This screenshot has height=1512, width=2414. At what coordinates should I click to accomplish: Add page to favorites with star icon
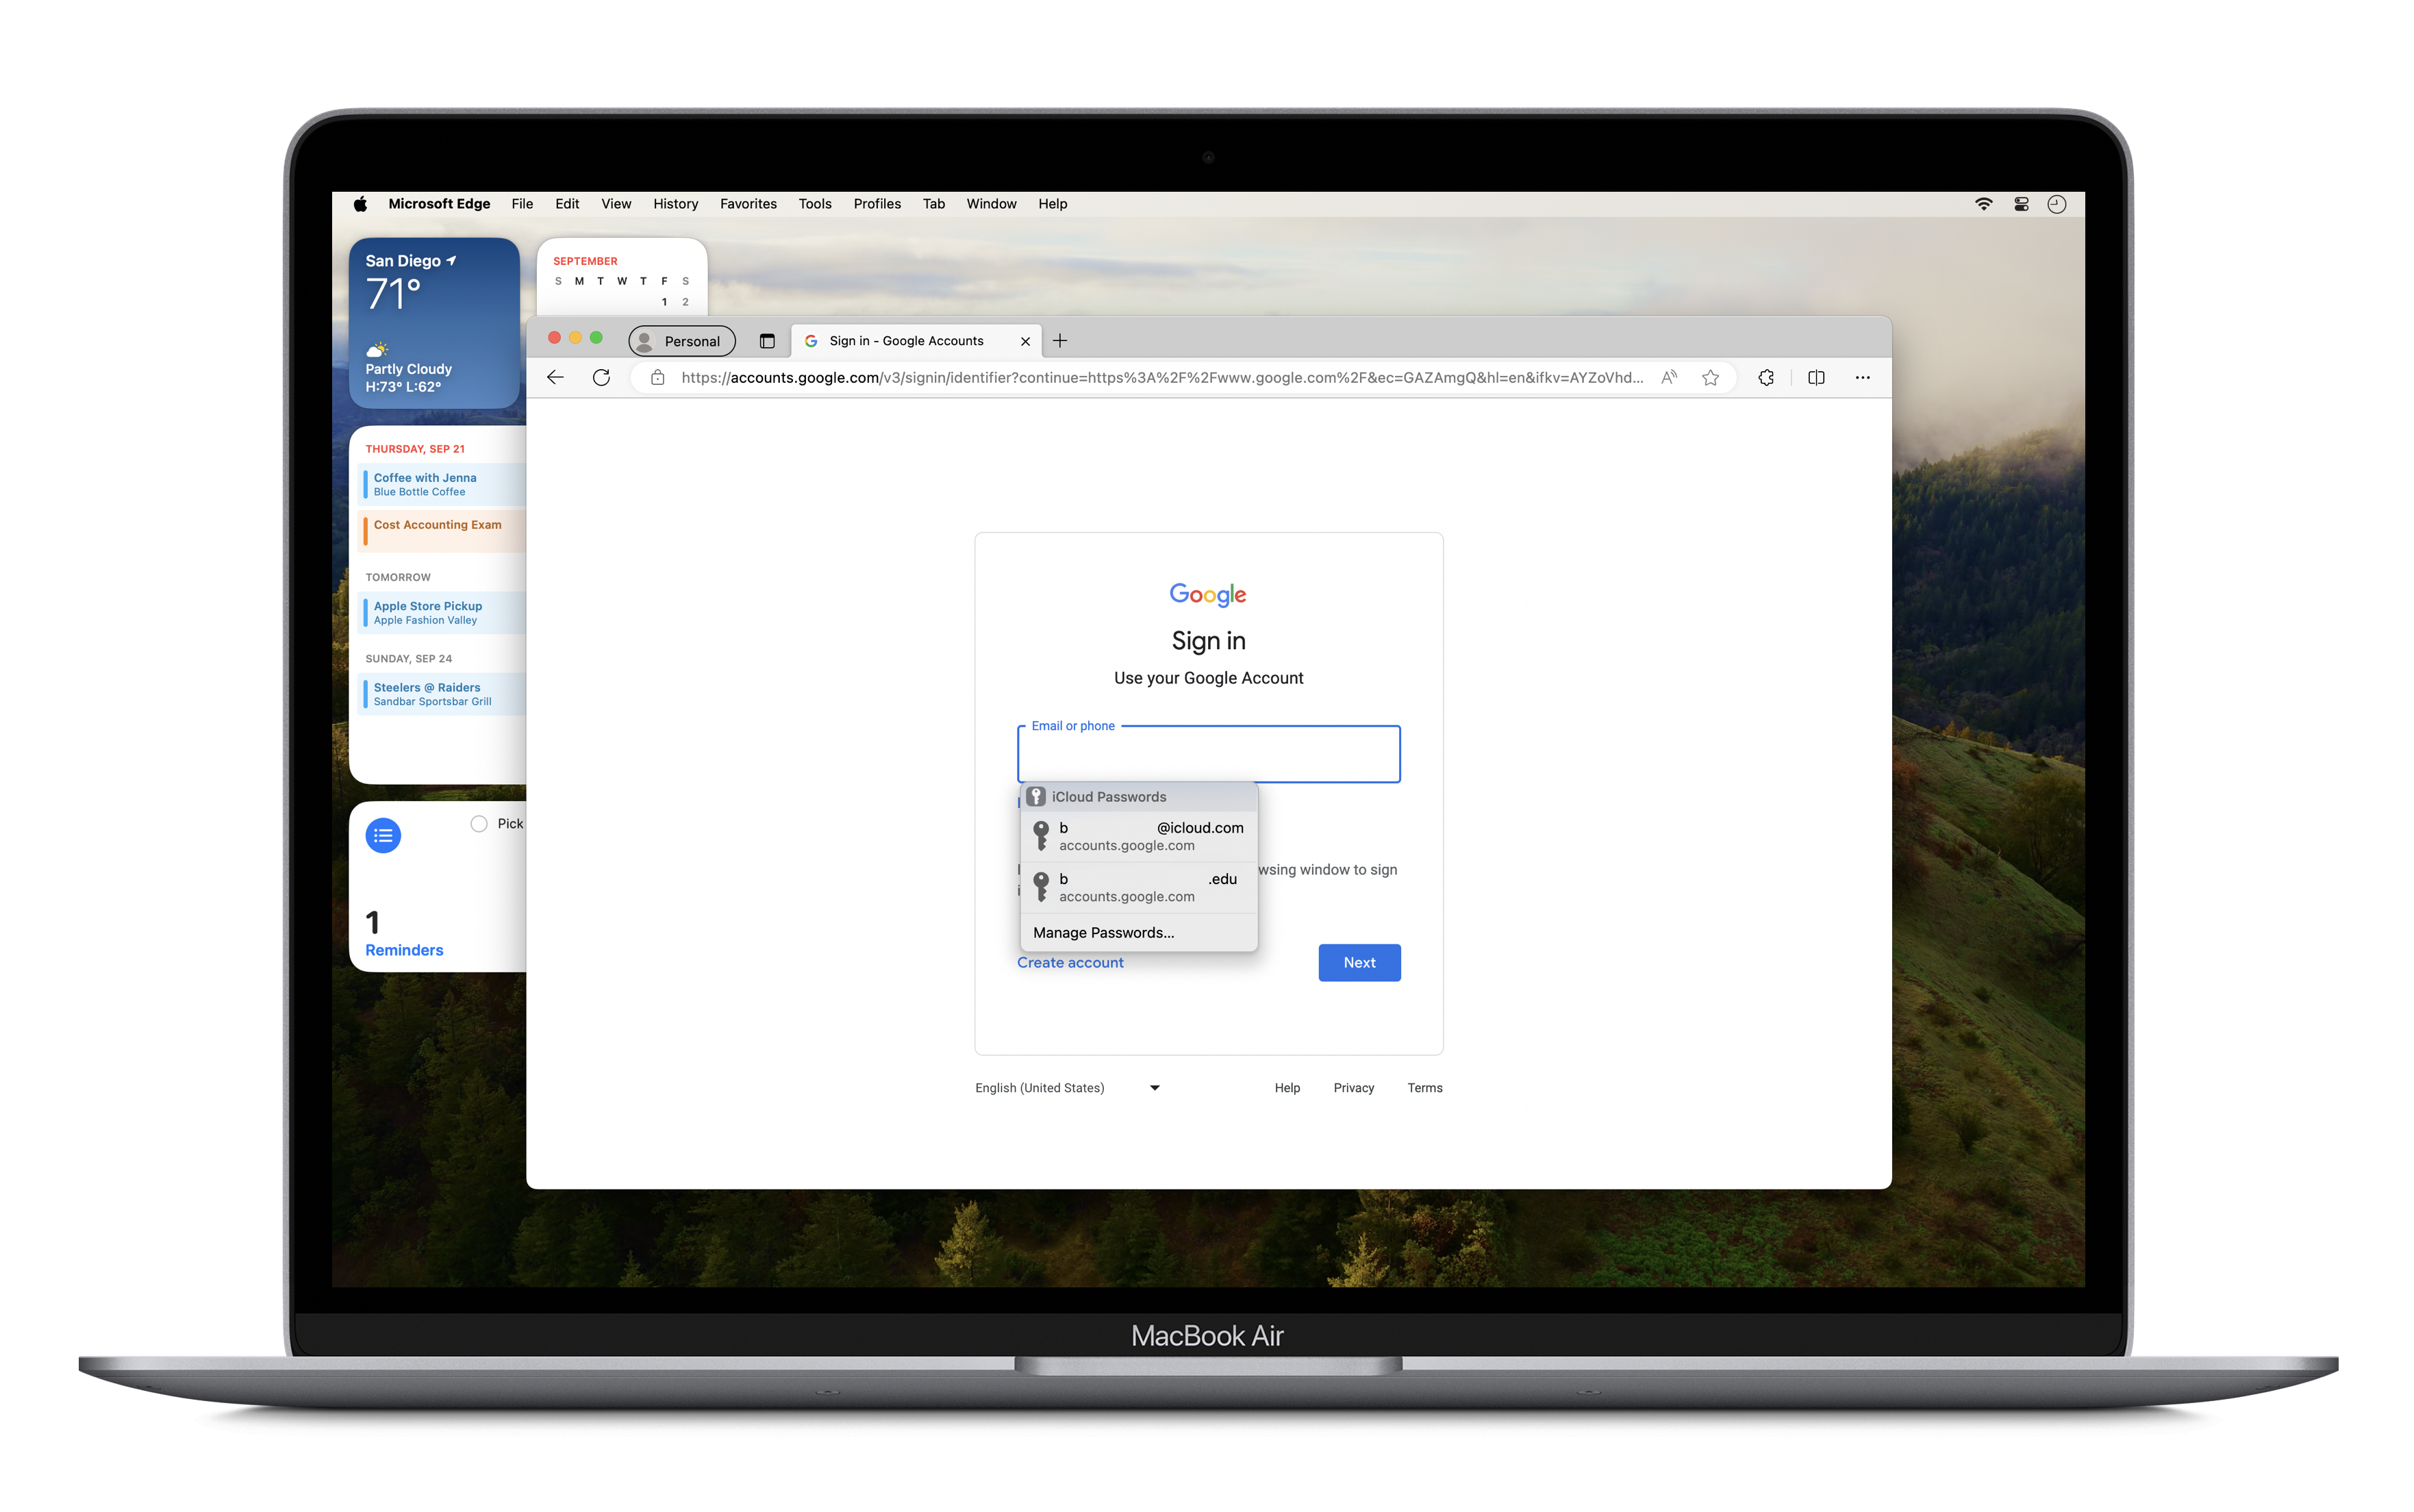[1710, 377]
